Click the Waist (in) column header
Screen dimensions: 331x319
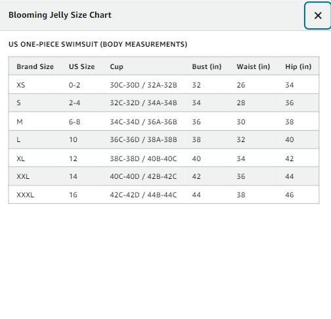click(x=254, y=66)
